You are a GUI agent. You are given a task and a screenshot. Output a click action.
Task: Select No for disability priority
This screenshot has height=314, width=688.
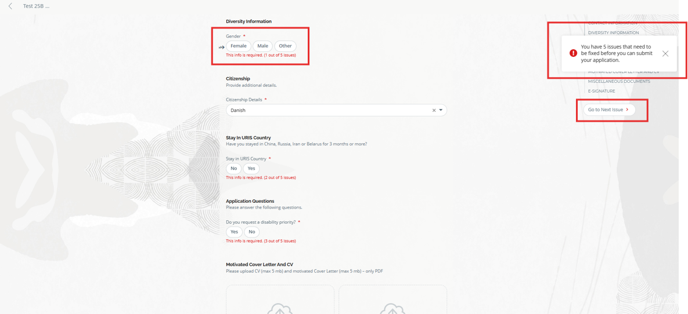click(252, 232)
